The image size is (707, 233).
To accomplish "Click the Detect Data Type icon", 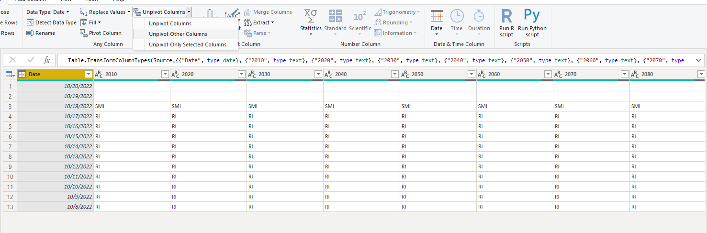I will tap(30, 22).
